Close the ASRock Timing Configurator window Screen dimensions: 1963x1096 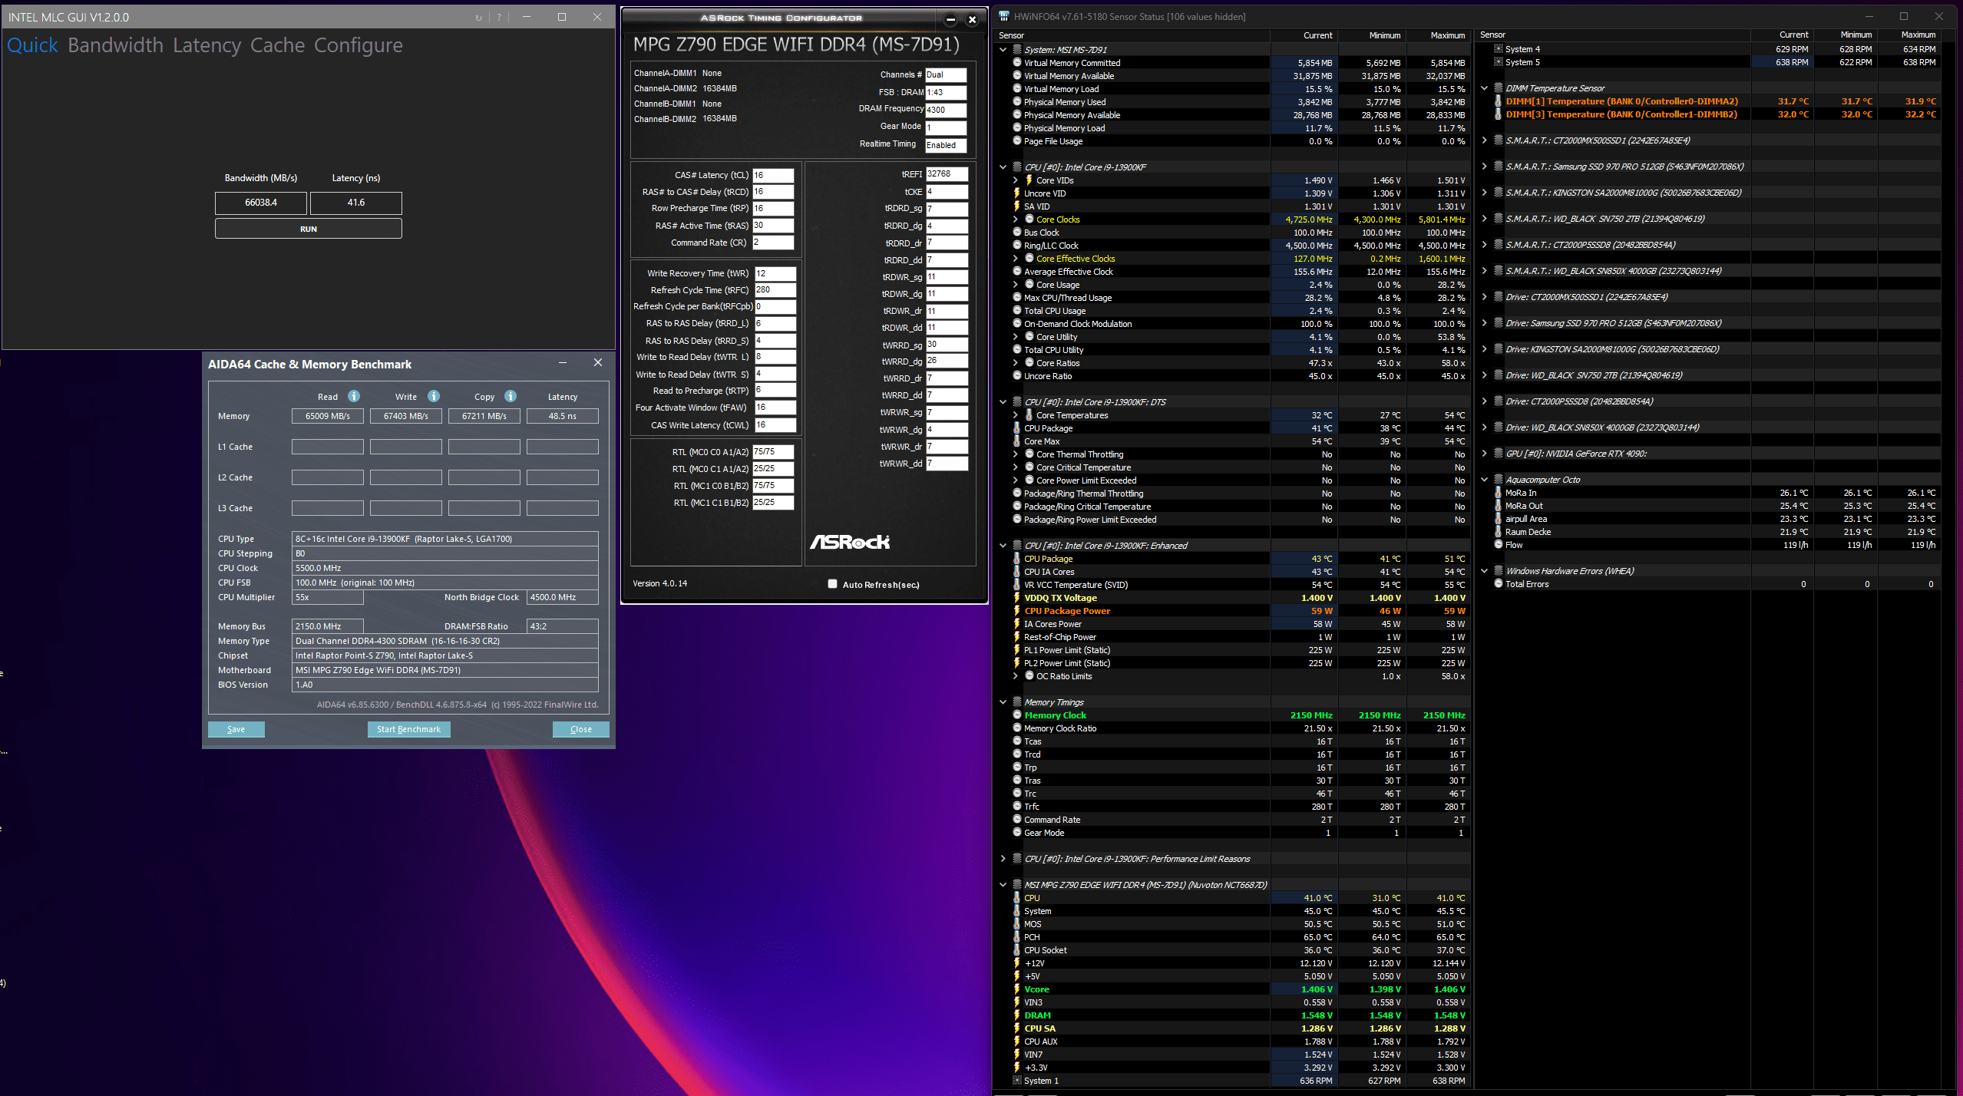972,20
